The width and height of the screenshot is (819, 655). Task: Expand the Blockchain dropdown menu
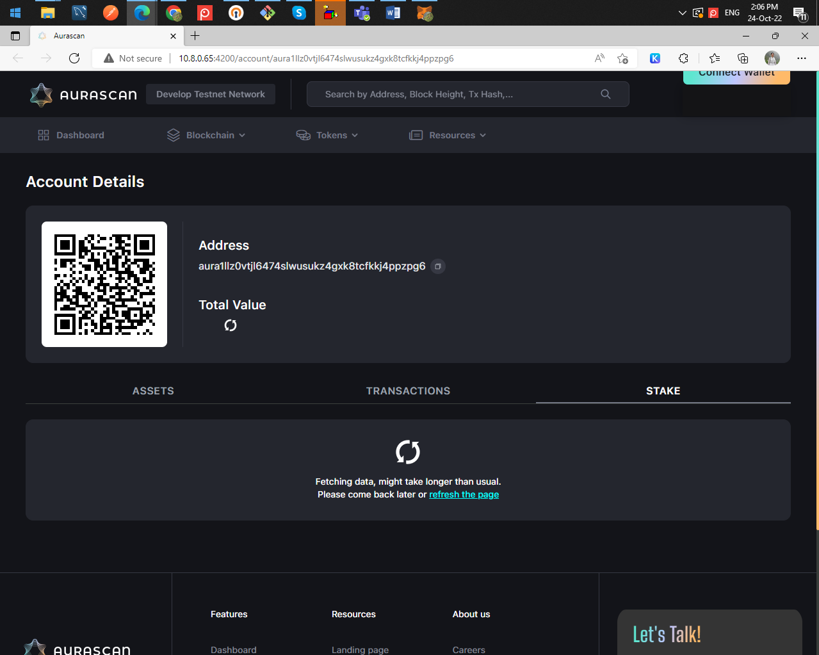pos(242,135)
